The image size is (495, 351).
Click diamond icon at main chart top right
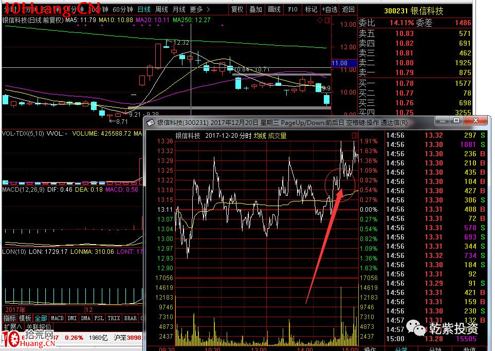point(320,21)
